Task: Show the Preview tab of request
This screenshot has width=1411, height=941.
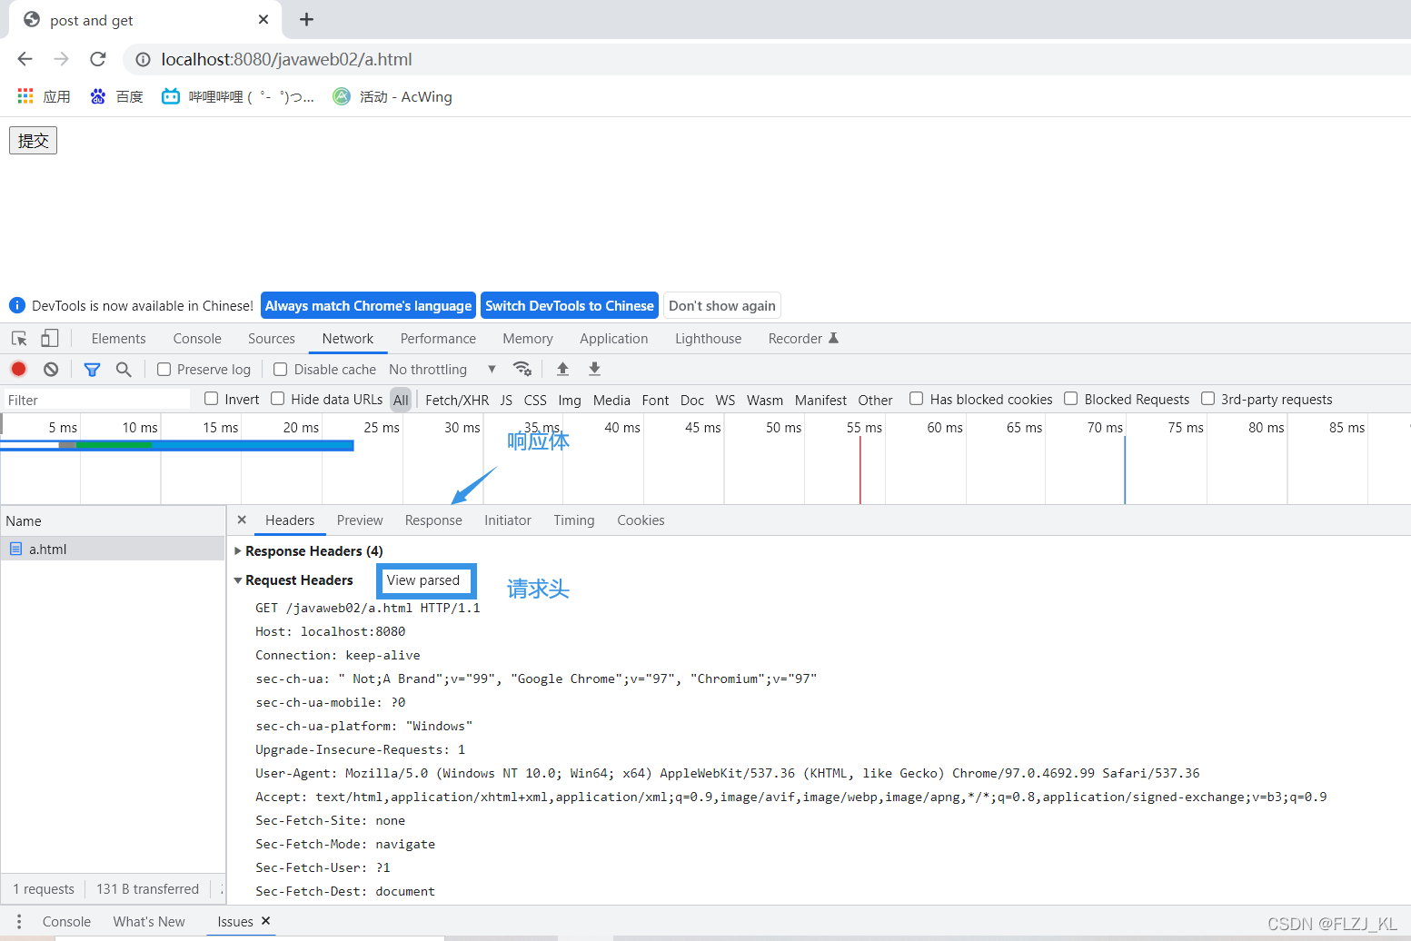Action: [360, 520]
